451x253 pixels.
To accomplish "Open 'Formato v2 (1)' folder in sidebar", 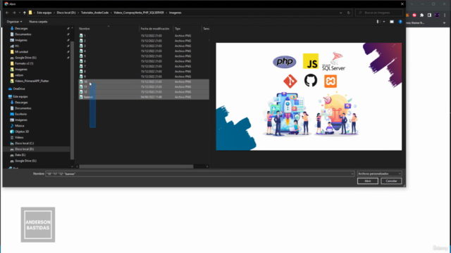I will point(24,63).
